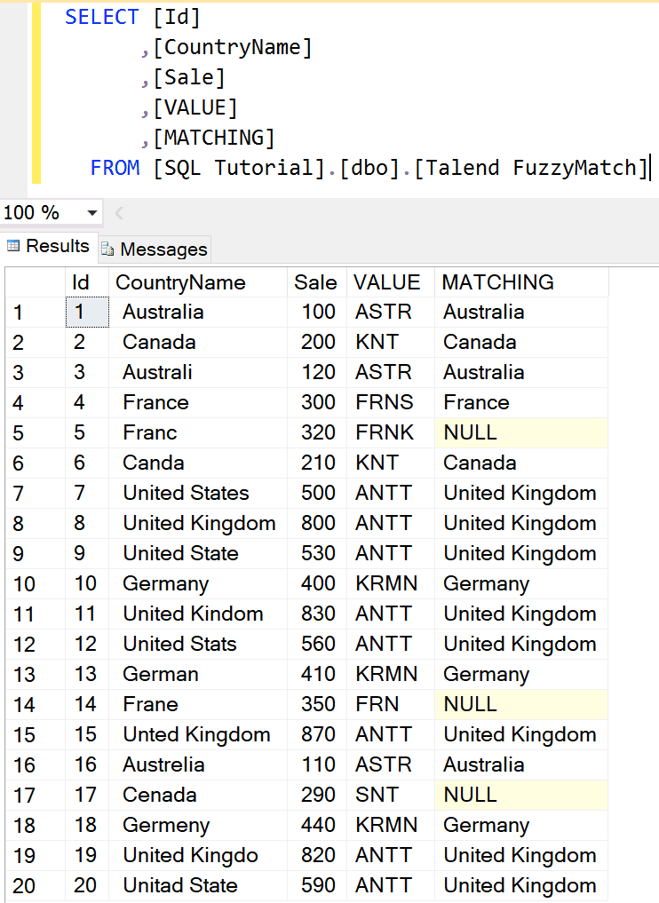Click the 'Cenada' country cell
The width and height of the screenshot is (659, 903).
click(x=160, y=796)
